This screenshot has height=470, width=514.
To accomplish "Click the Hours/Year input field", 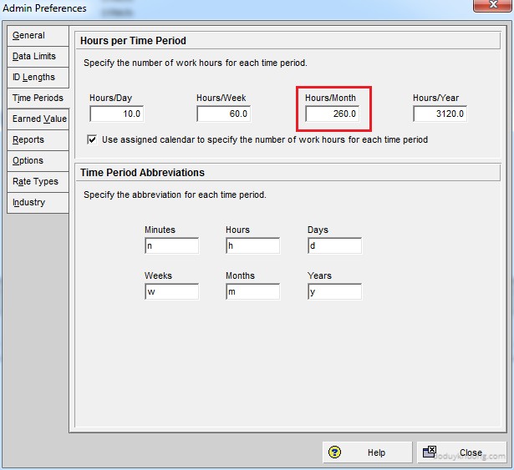I will pos(440,114).
